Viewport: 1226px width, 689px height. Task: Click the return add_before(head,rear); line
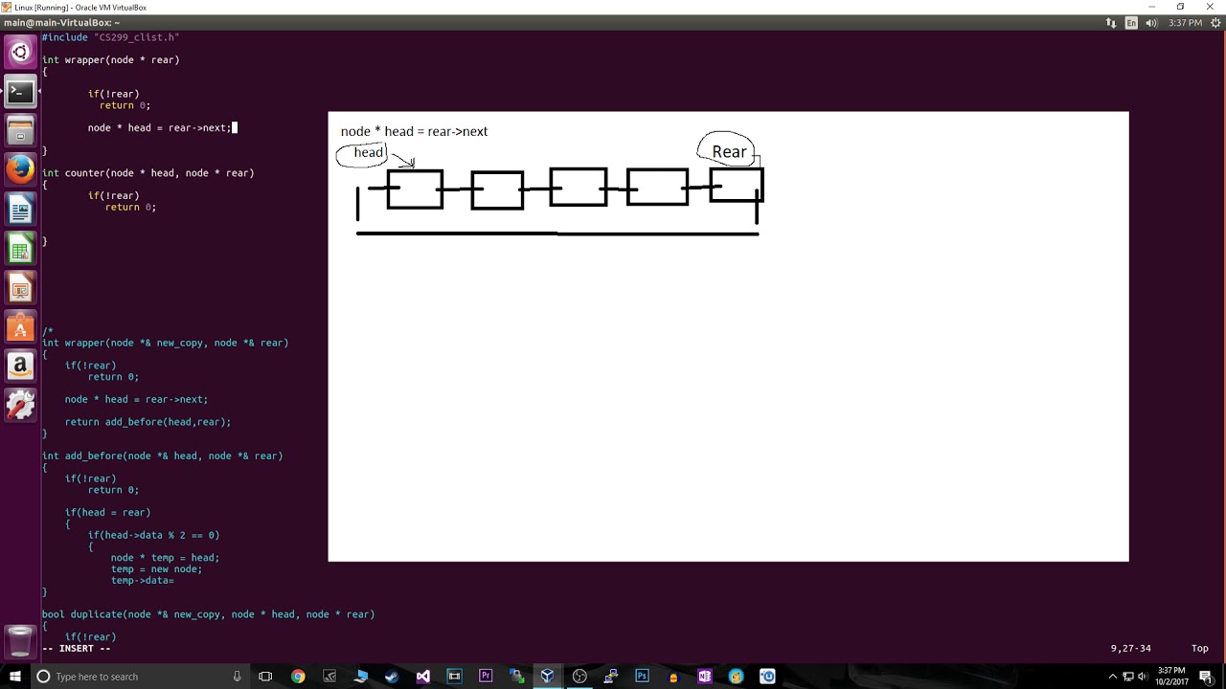click(x=148, y=422)
